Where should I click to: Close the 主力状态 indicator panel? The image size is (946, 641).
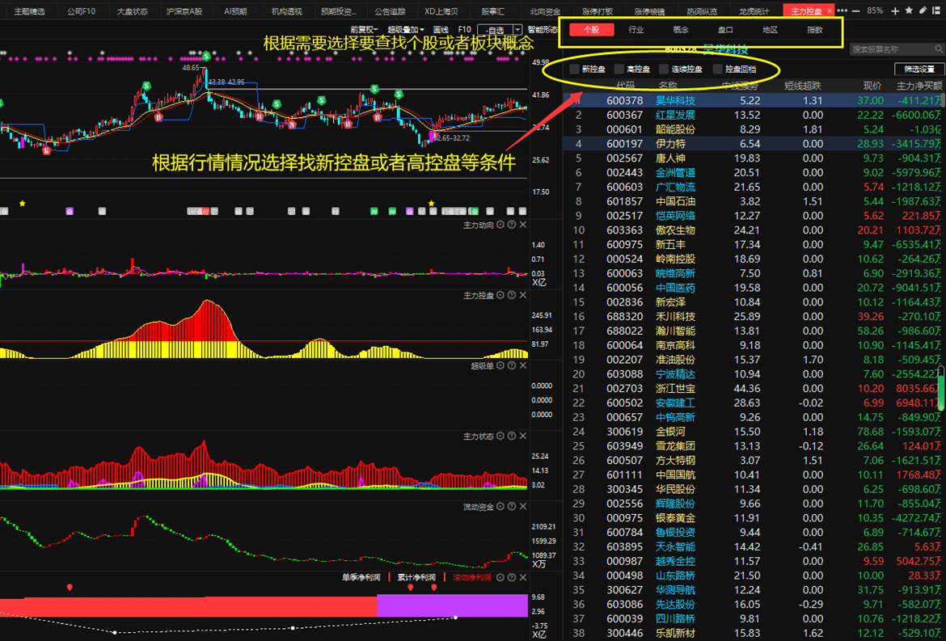523,436
